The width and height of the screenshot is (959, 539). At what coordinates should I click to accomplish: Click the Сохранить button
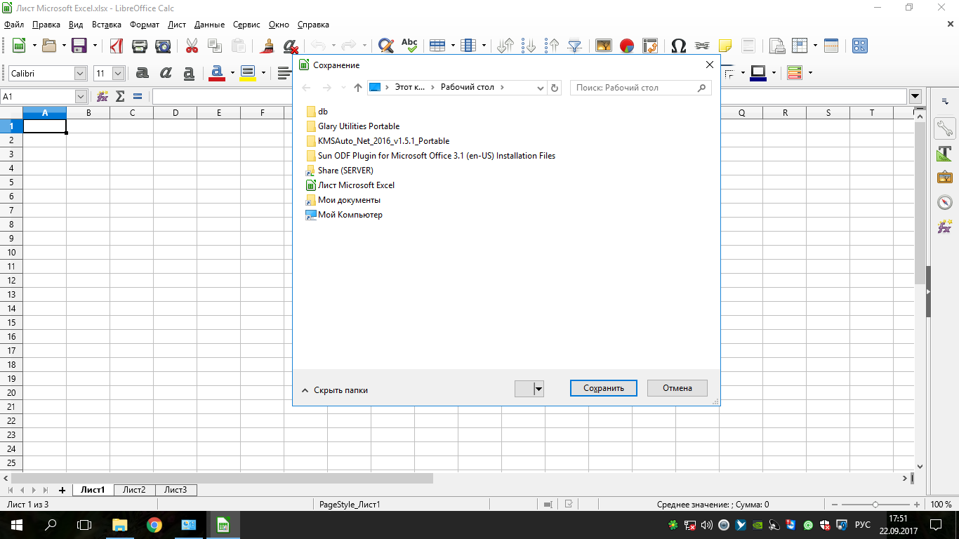pyautogui.click(x=604, y=388)
